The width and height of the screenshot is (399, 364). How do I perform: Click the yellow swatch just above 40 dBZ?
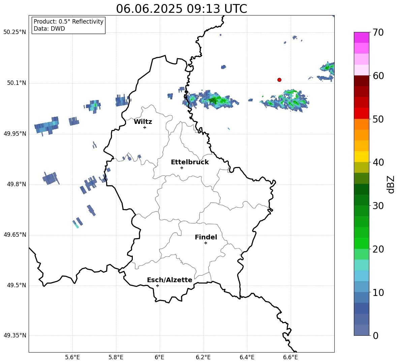[361, 157]
